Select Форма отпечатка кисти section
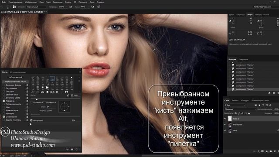 pos(15,82)
